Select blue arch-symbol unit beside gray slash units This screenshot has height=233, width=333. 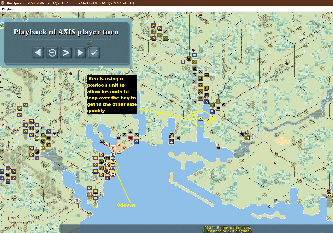pyautogui.click(x=172, y=141)
